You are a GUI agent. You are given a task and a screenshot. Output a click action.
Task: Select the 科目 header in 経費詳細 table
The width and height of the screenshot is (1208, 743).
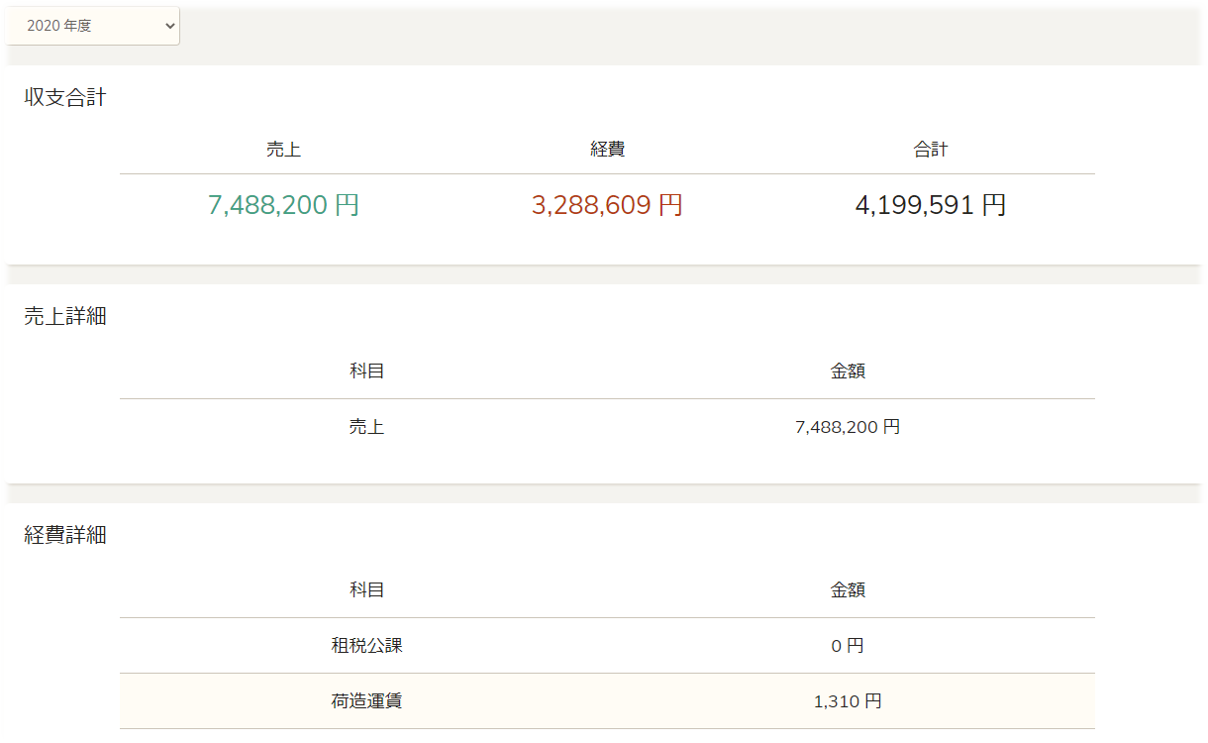tap(366, 589)
